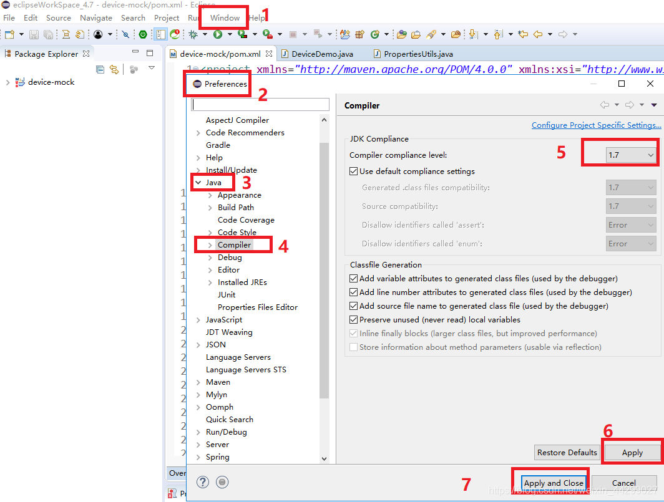Uncheck Use default compliance settings
Viewport: 664px width, 502px height.
(353, 171)
